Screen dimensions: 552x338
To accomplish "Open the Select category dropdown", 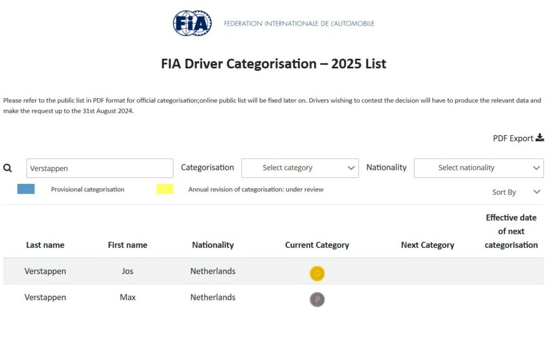I will [x=300, y=168].
